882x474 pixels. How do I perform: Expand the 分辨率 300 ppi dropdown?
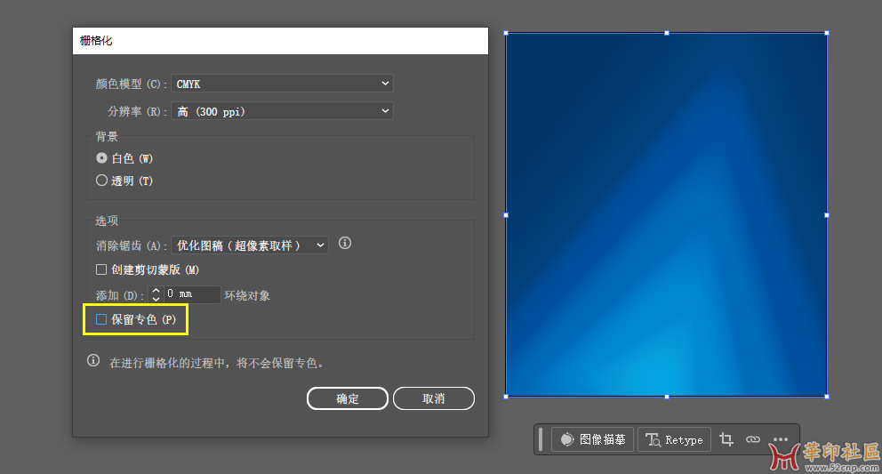[x=282, y=111]
